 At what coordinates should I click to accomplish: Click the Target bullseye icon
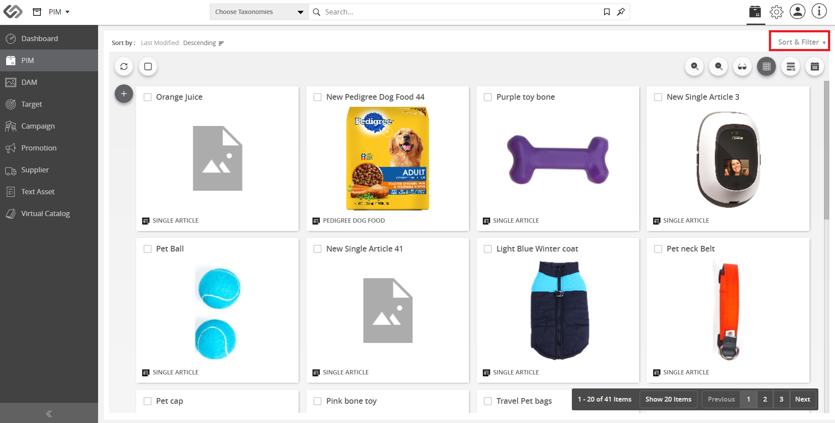(11, 104)
